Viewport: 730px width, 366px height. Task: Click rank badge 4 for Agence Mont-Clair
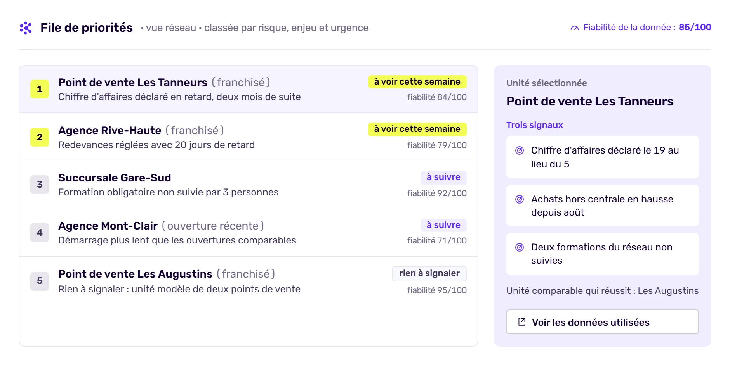click(40, 233)
